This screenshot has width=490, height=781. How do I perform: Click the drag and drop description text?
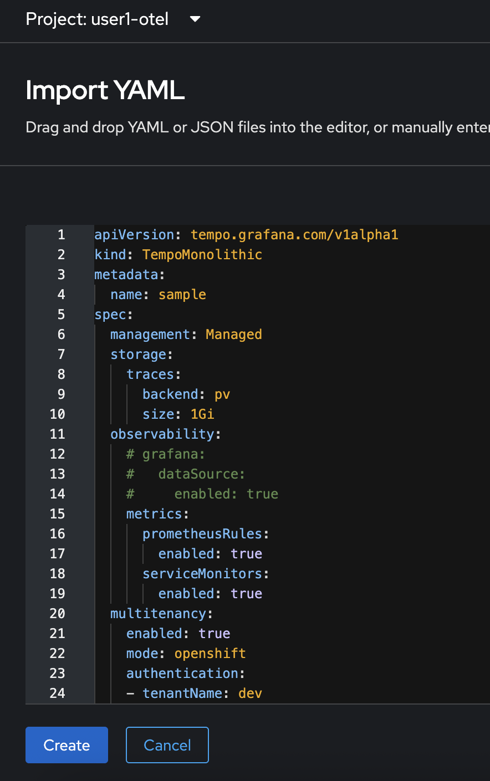[258, 127]
